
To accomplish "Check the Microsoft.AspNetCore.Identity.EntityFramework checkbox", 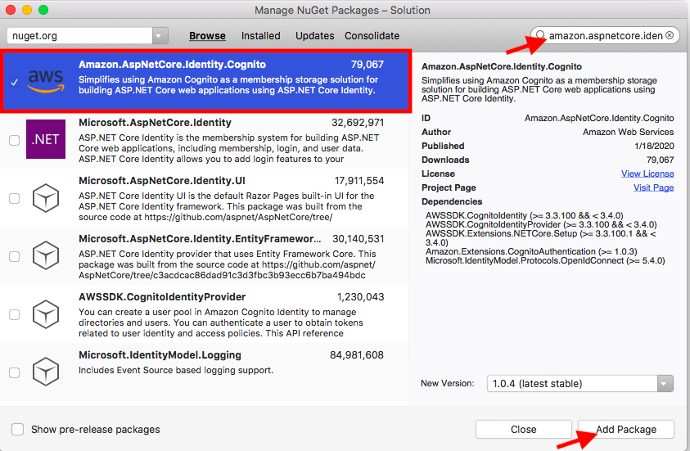I will coord(15,256).
